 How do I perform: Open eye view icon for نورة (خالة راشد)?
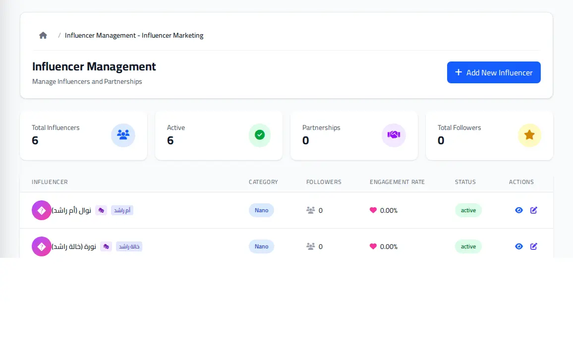pyautogui.click(x=519, y=246)
